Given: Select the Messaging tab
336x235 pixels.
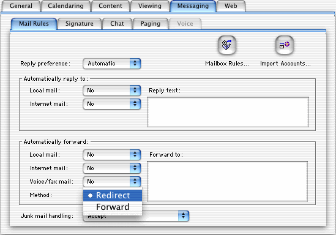Looking at the screenshot, I should [x=193, y=6].
